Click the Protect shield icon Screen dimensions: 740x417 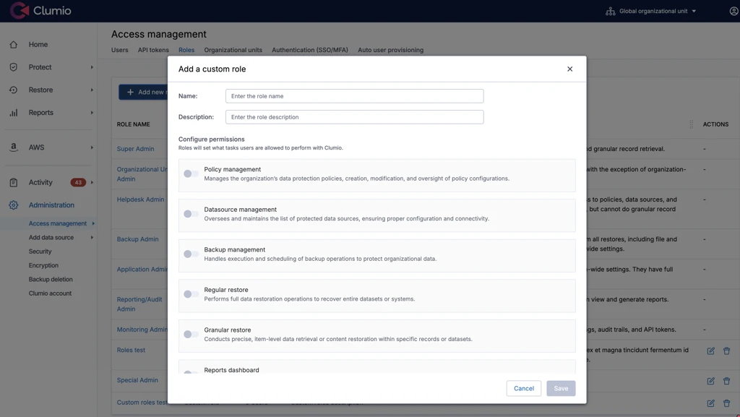tap(13, 67)
